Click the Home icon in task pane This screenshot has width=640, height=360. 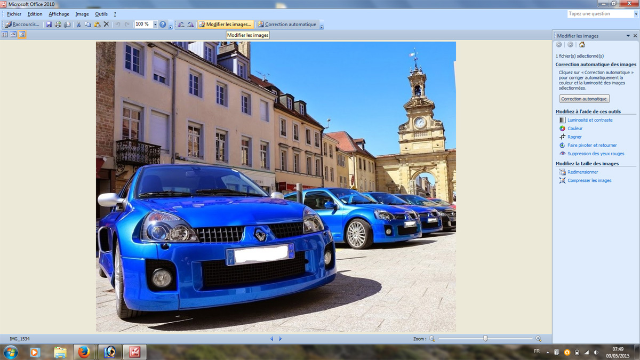[582, 45]
